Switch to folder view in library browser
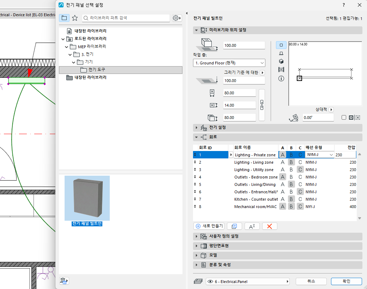This screenshot has width=367, height=289. 64,18
